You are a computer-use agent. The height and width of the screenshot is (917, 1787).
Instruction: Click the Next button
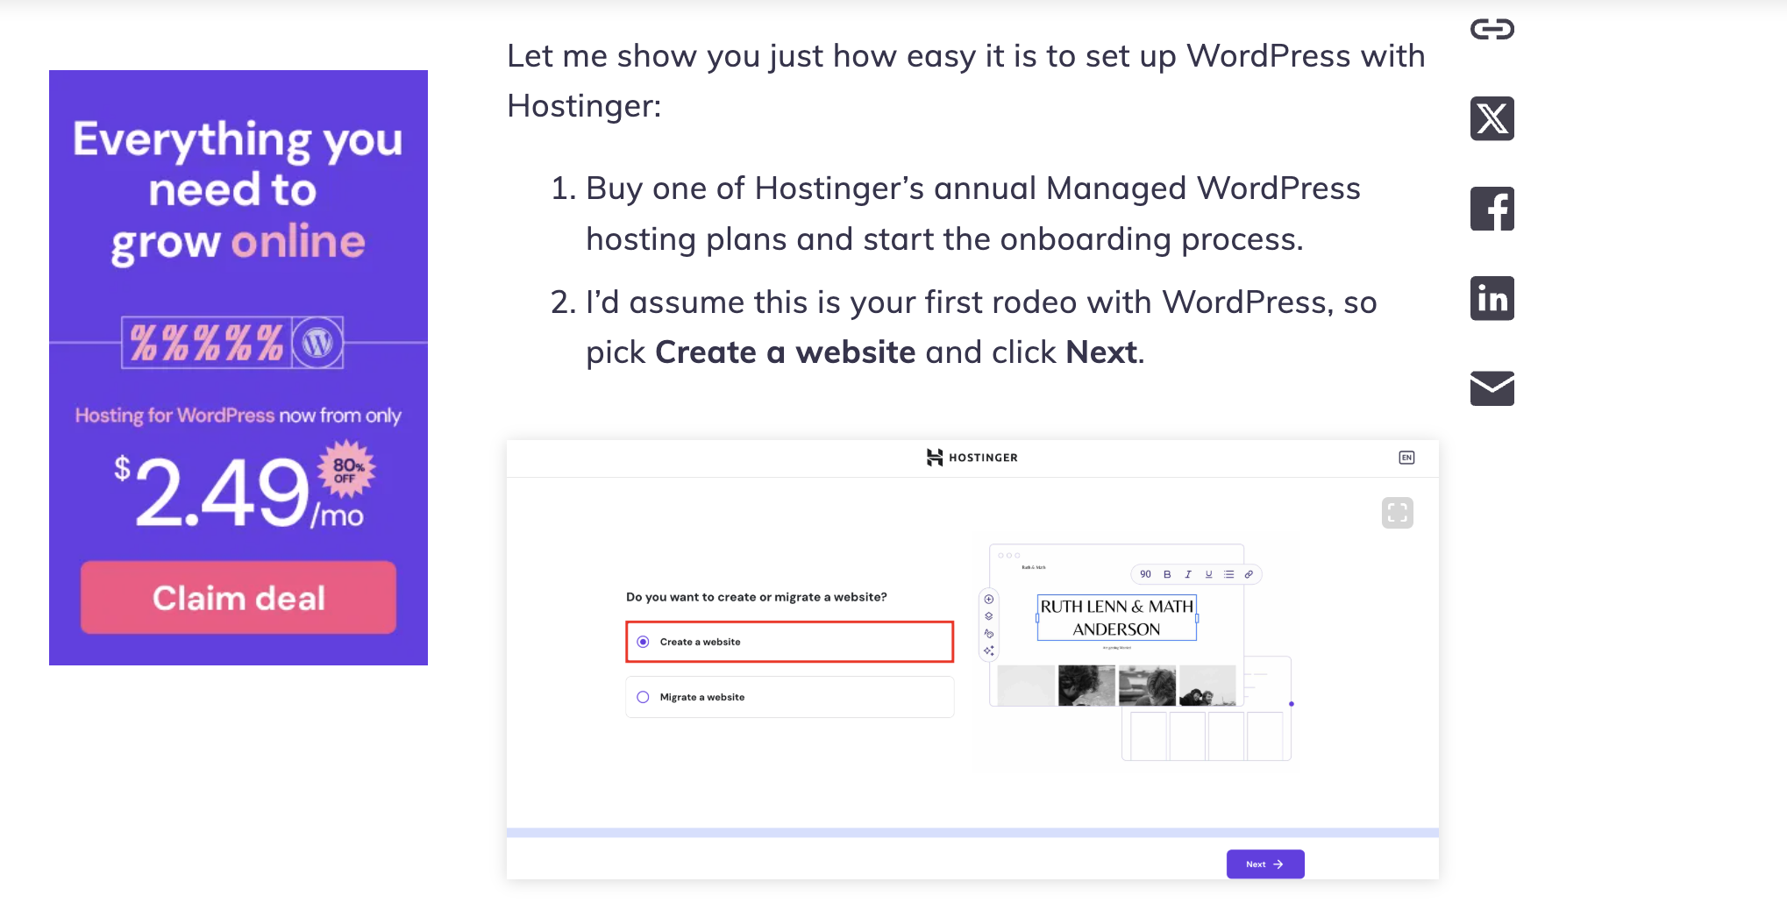[1264, 864]
